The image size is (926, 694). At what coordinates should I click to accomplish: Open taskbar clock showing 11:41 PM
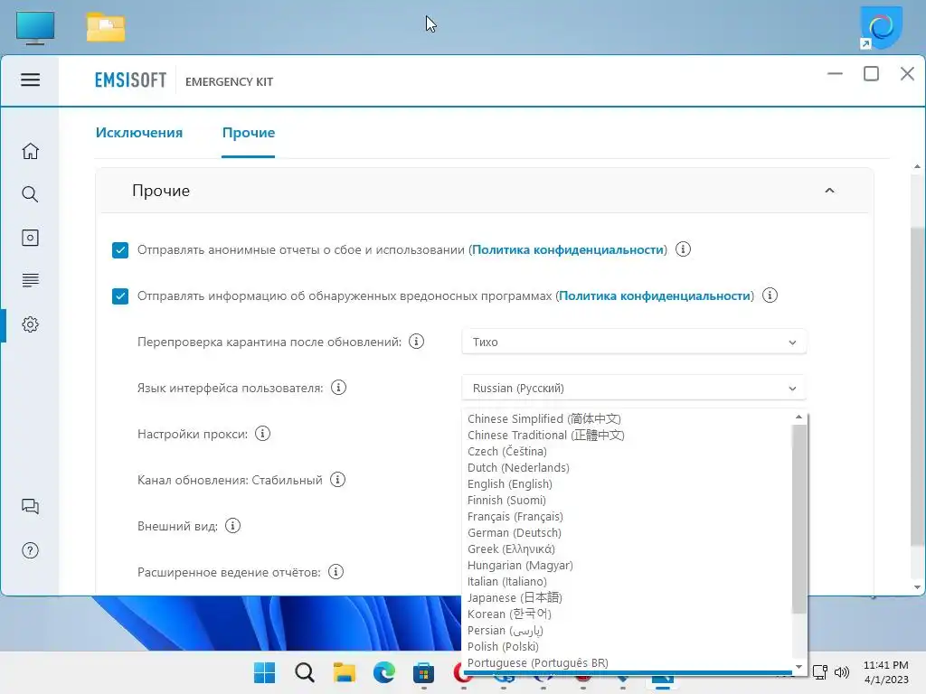point(886,672)
